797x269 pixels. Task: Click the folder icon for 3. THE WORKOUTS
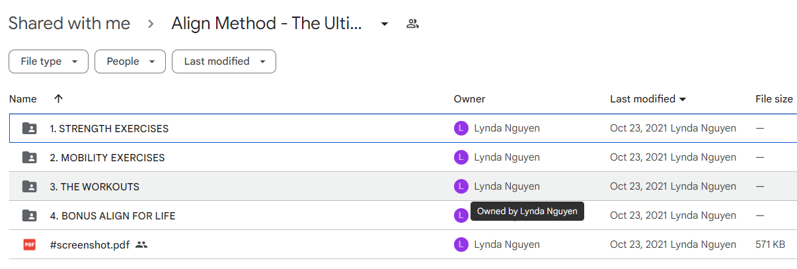[x=30, y=186]
